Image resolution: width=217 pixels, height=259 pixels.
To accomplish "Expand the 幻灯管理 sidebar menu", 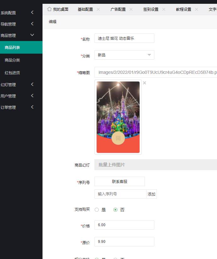I will click(x=21, y=85).
